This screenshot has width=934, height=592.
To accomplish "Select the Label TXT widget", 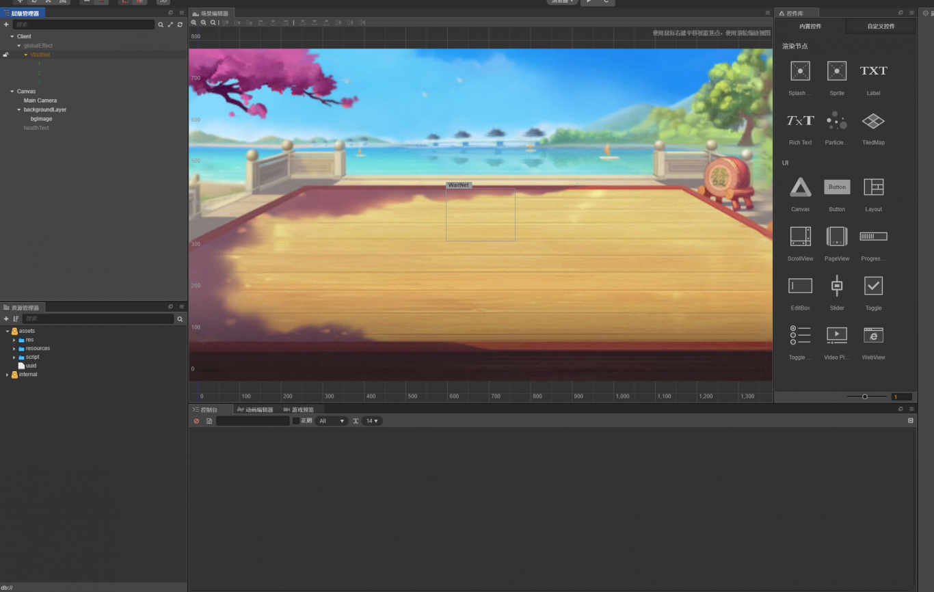I will pos(873,70).
